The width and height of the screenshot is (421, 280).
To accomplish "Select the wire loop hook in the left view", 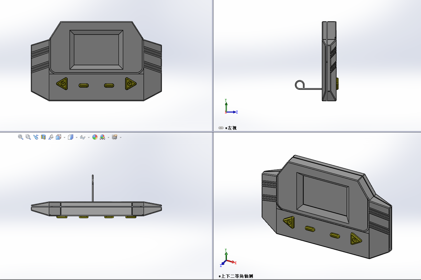I will pyautogui.click(x=300, y=85).
